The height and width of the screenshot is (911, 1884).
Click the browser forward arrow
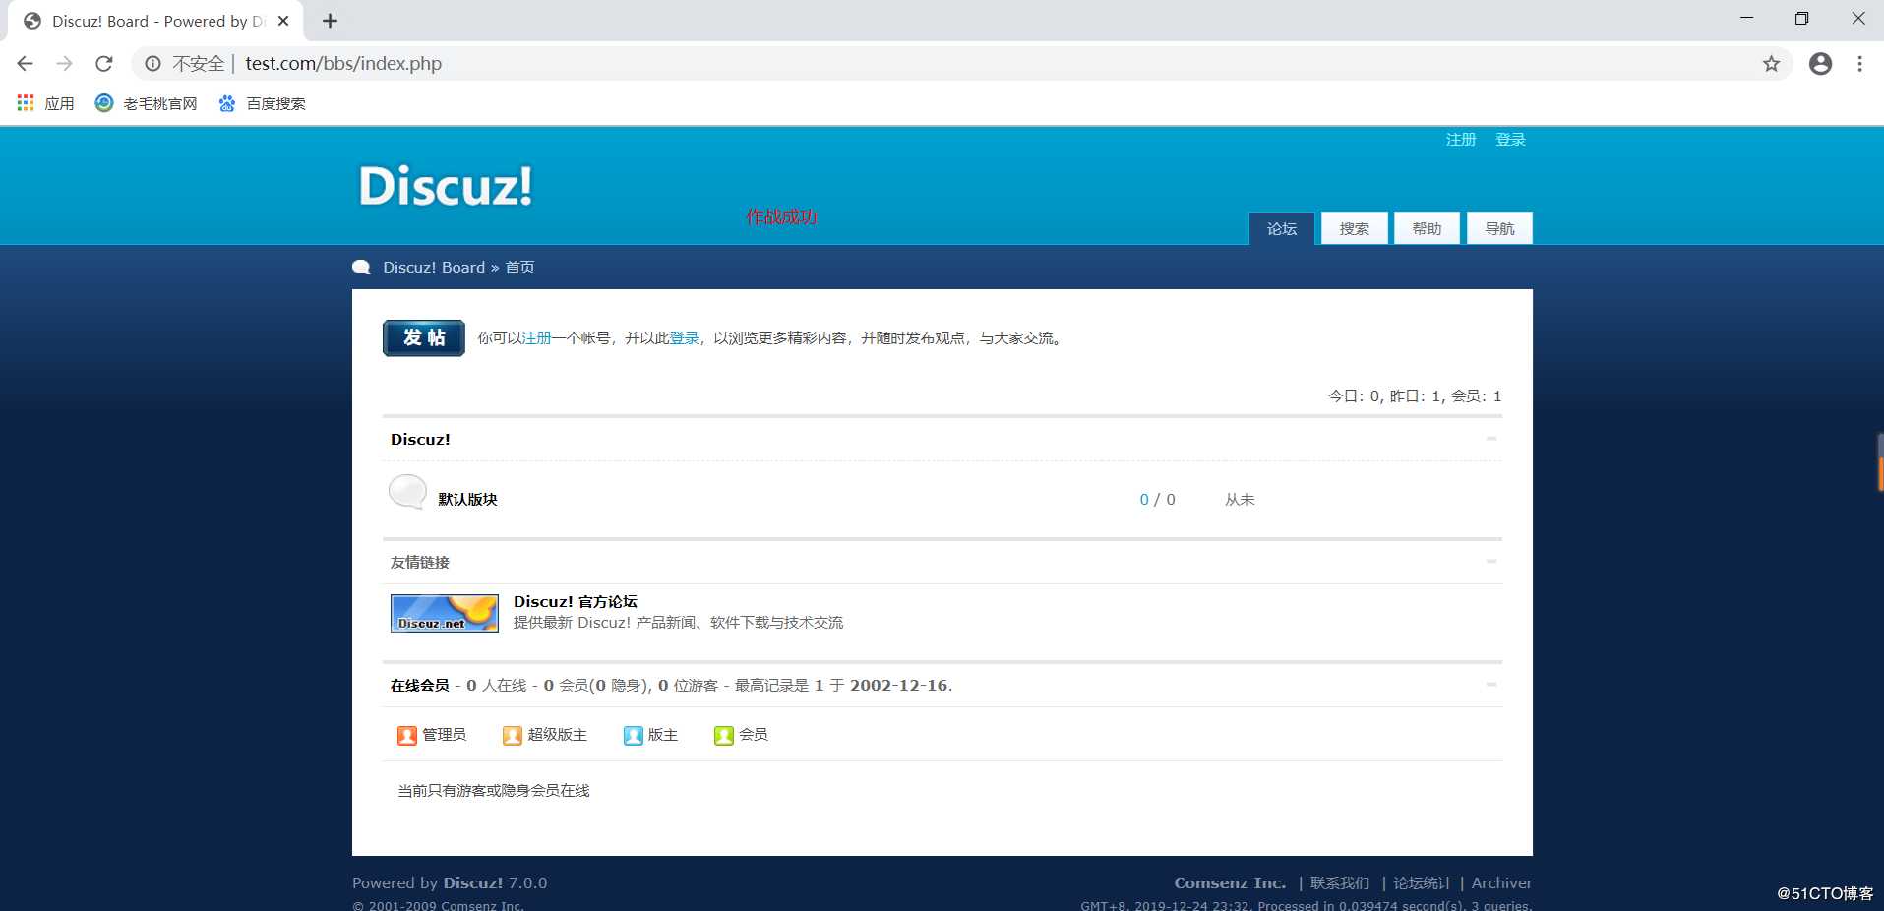click(x=64, y=63)
